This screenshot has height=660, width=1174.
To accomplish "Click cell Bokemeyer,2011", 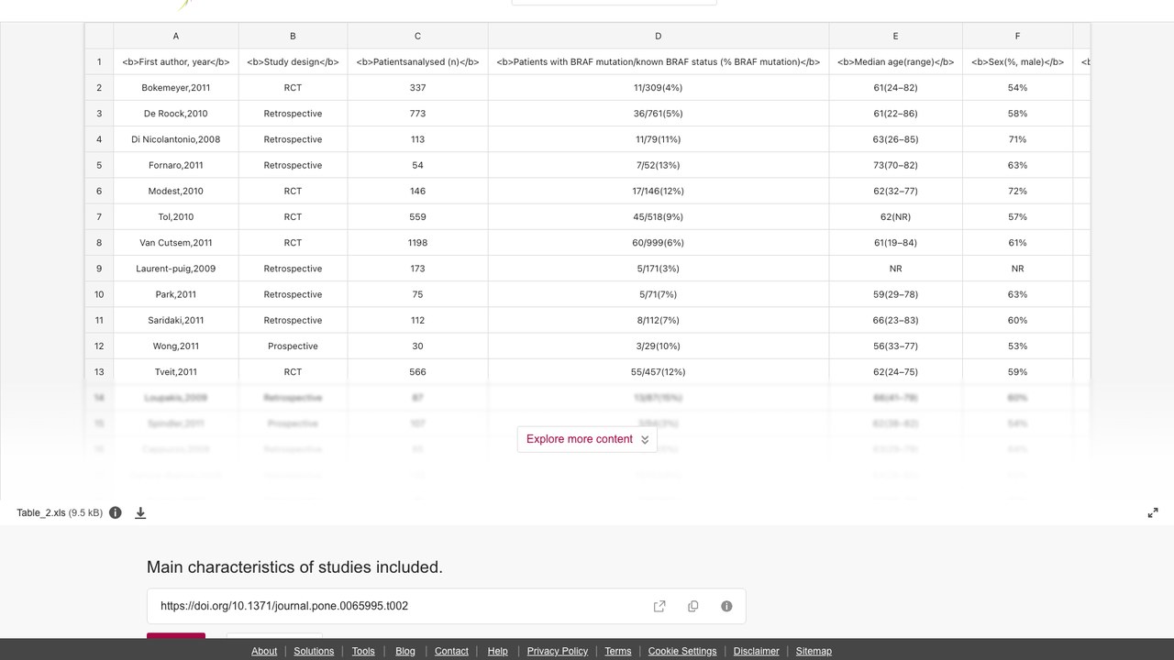I will [x=176, y=88].
